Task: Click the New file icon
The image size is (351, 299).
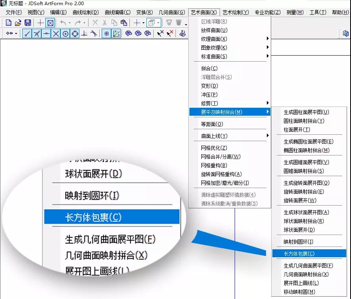Action: tap(8, 23)
